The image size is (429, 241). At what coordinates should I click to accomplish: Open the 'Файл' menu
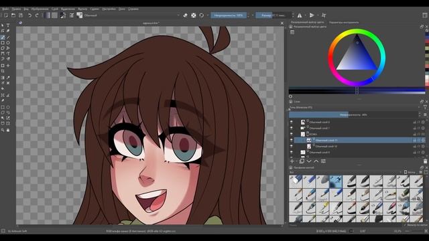tap(5, 9)
